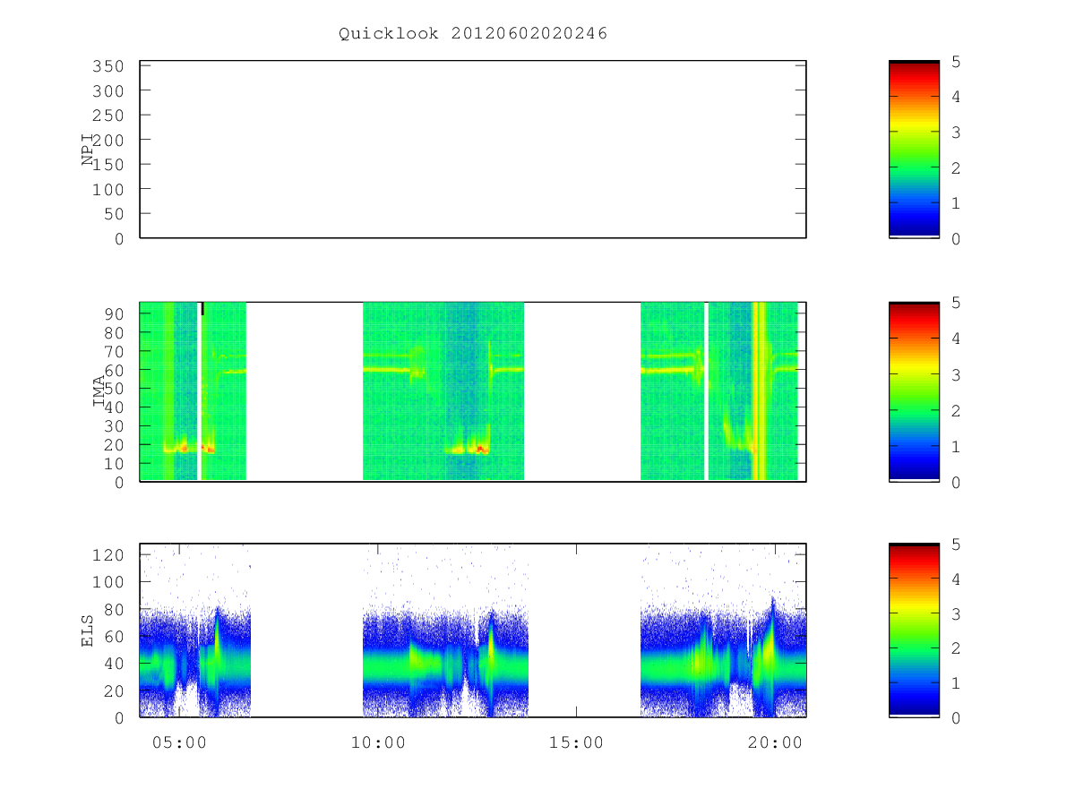Click the last ELS data segment near 20:00
1075x806 pixels.
[723, 630]
